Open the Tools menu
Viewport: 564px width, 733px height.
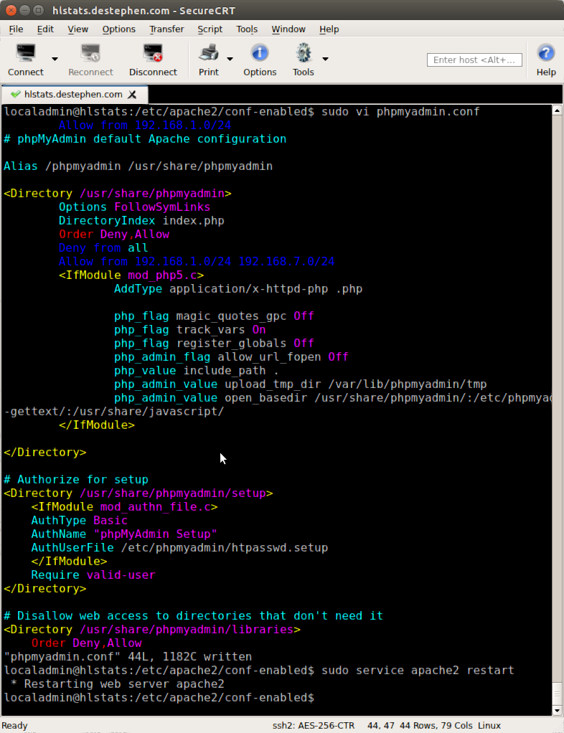point(247,29)
